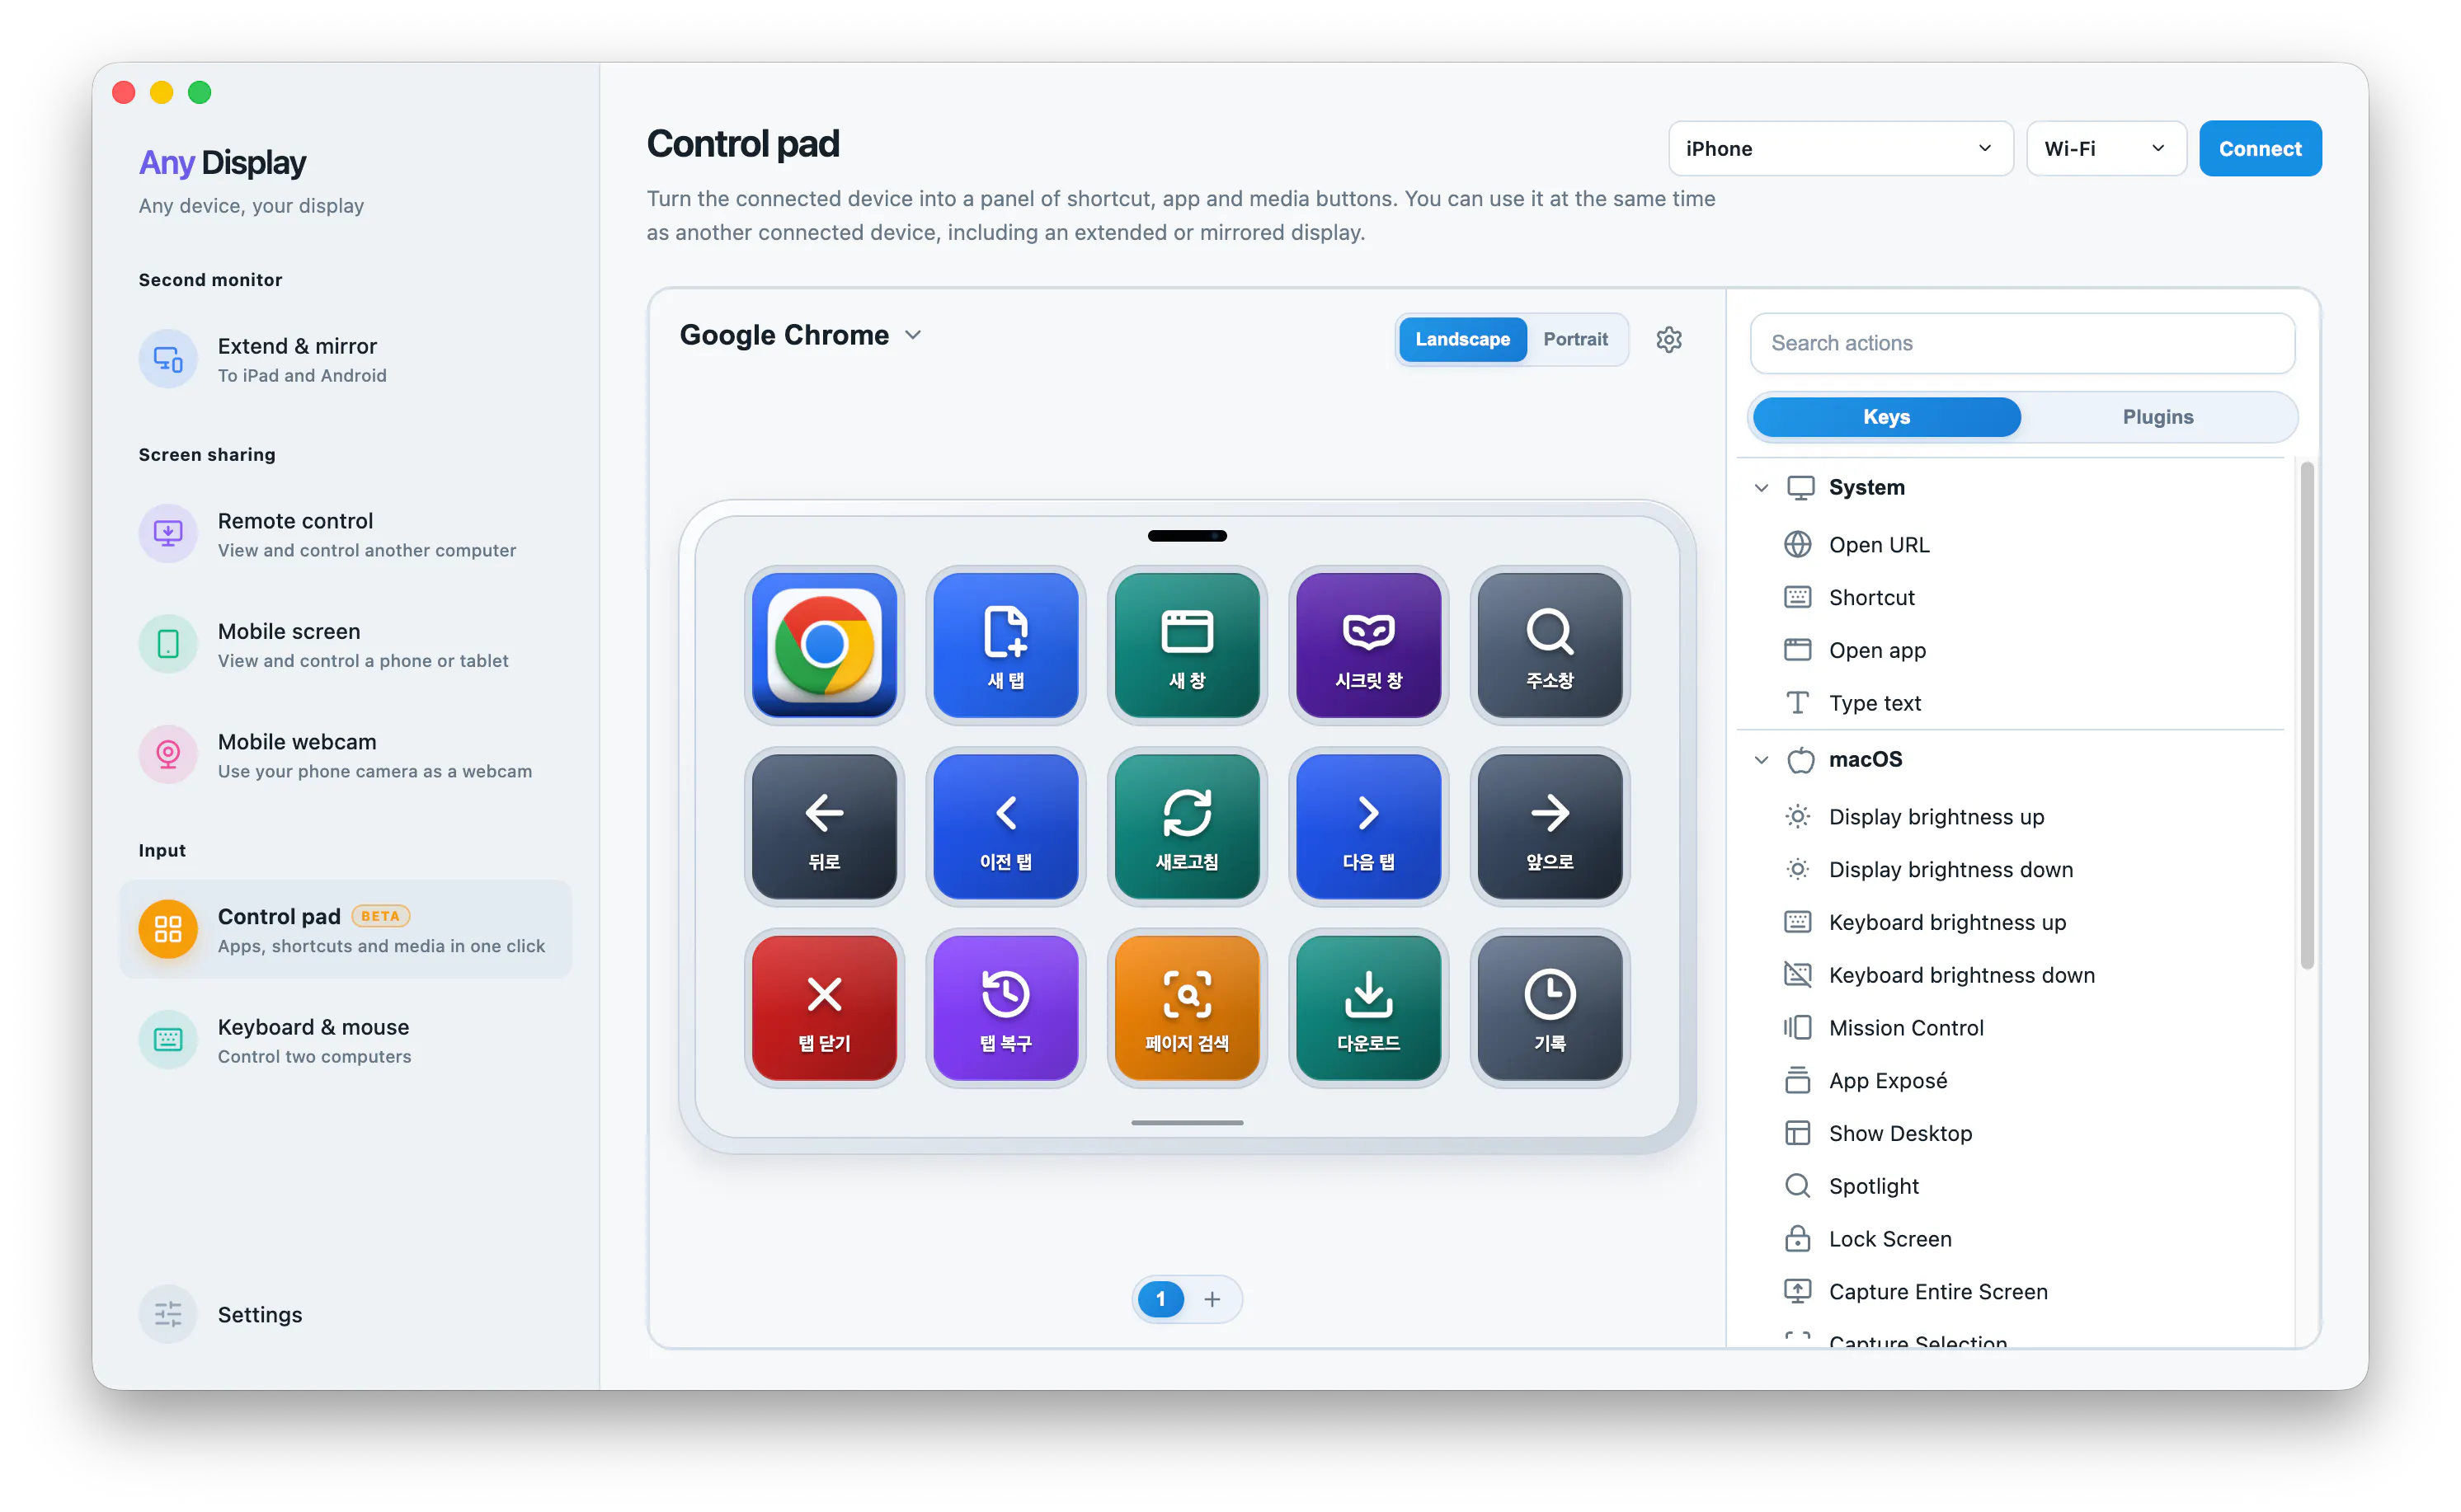
Task: Select the Open app action
Action: click(2012, 650)
